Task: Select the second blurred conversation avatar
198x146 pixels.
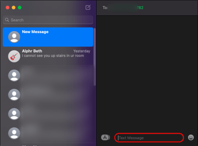Action: [x=14, y=95]
